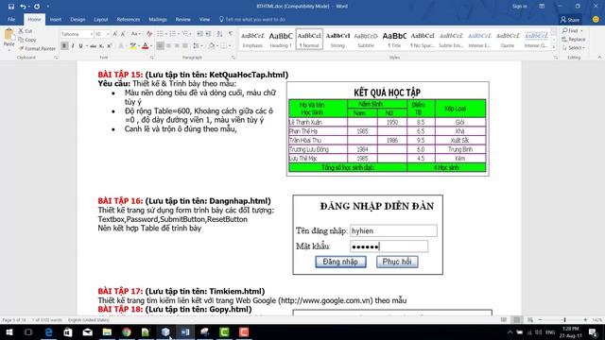Screen dimensions: 605x340
Task: Open Font dialog launcher
Action: (x=151, y=58)
